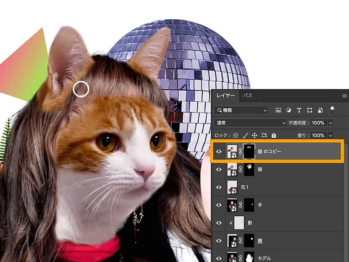Click the 不透明度 100% value field
Image resolution: width=349 pixels, height=262 pixels.
tap(318, 123)
